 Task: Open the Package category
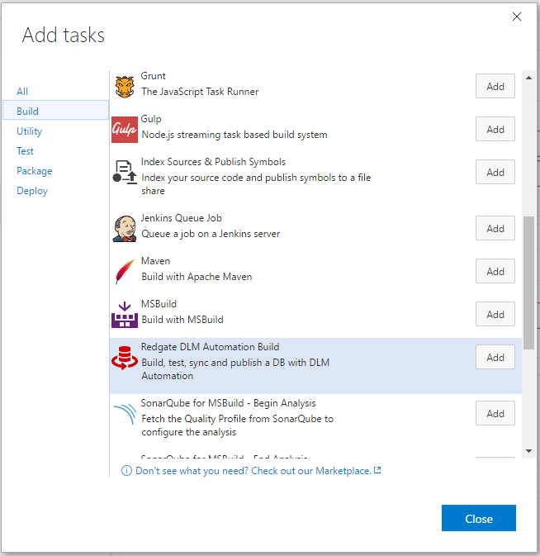tap(35, 171)
